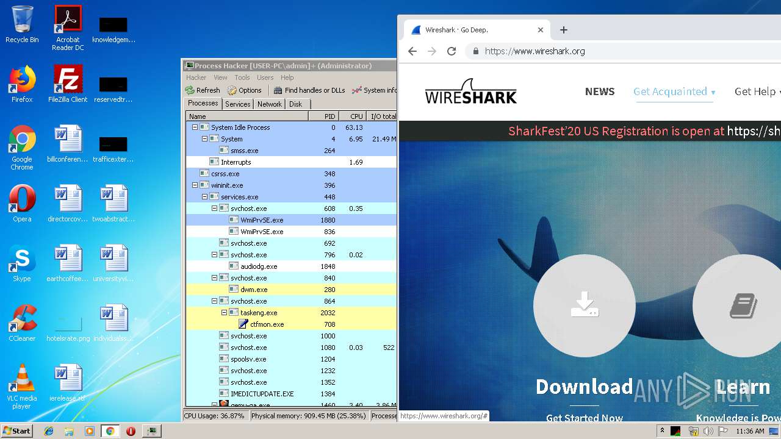The height and width of the screenshot is (439, 781).
Task: Click the Windows Start button
Action: (x=17, y=430)
